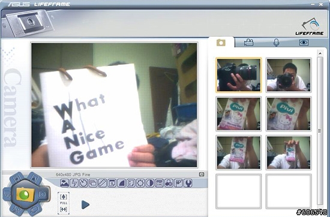Click the play arrow button
The width and height of the screenshot is (330, 217).
(85, 204)
